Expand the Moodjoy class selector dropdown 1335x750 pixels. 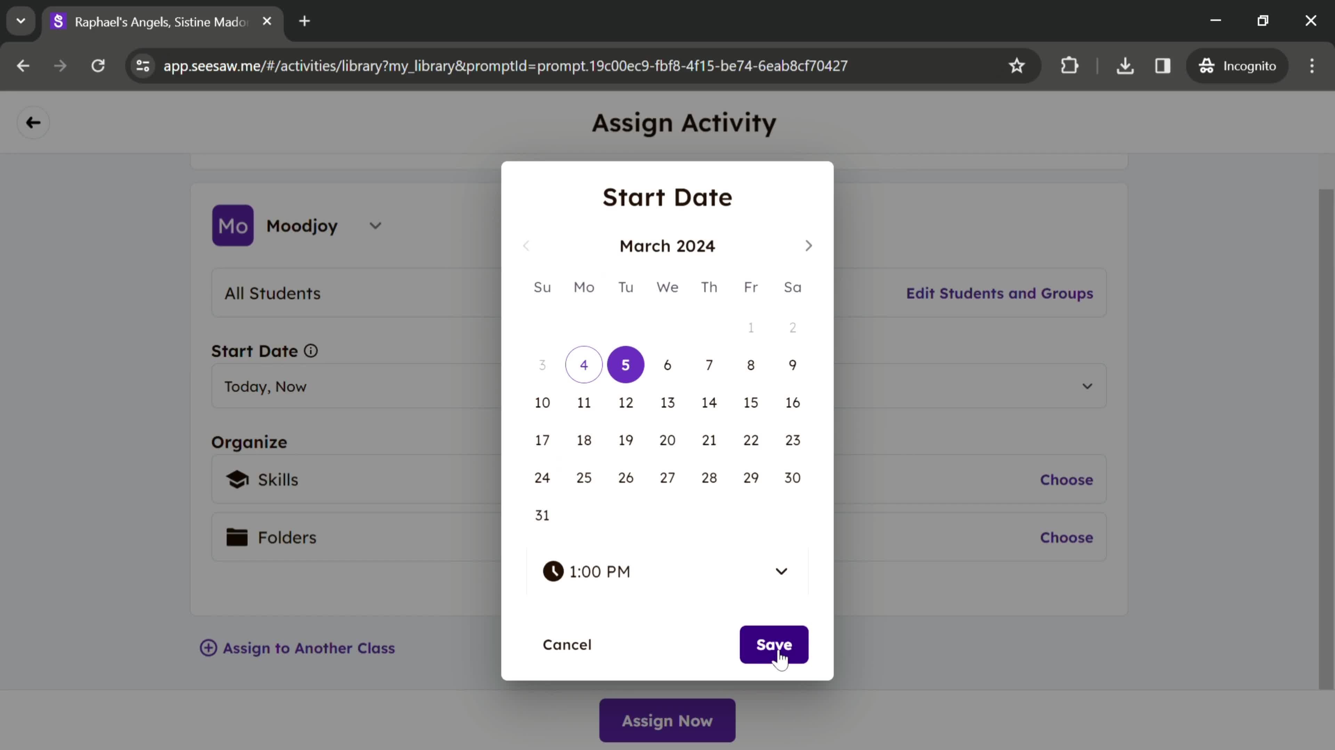pyautogui.click(x=375, y=225)
